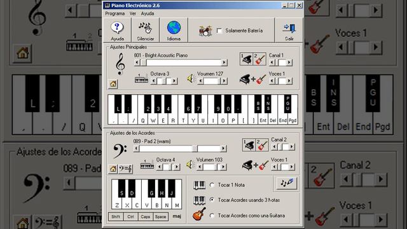Increase Octava 3 with right arrow

[x=174, y=81]
